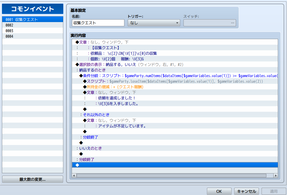Select common event 0002
This screenshot has width=287, height=195.
(33, 25)
